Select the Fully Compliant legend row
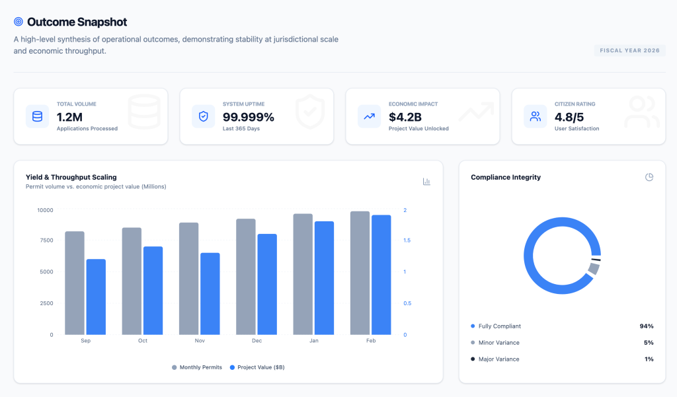677x397 pixels. pyautogui.click(x=562, y=326)
